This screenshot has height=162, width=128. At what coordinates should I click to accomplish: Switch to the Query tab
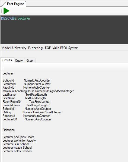(19, 61)
